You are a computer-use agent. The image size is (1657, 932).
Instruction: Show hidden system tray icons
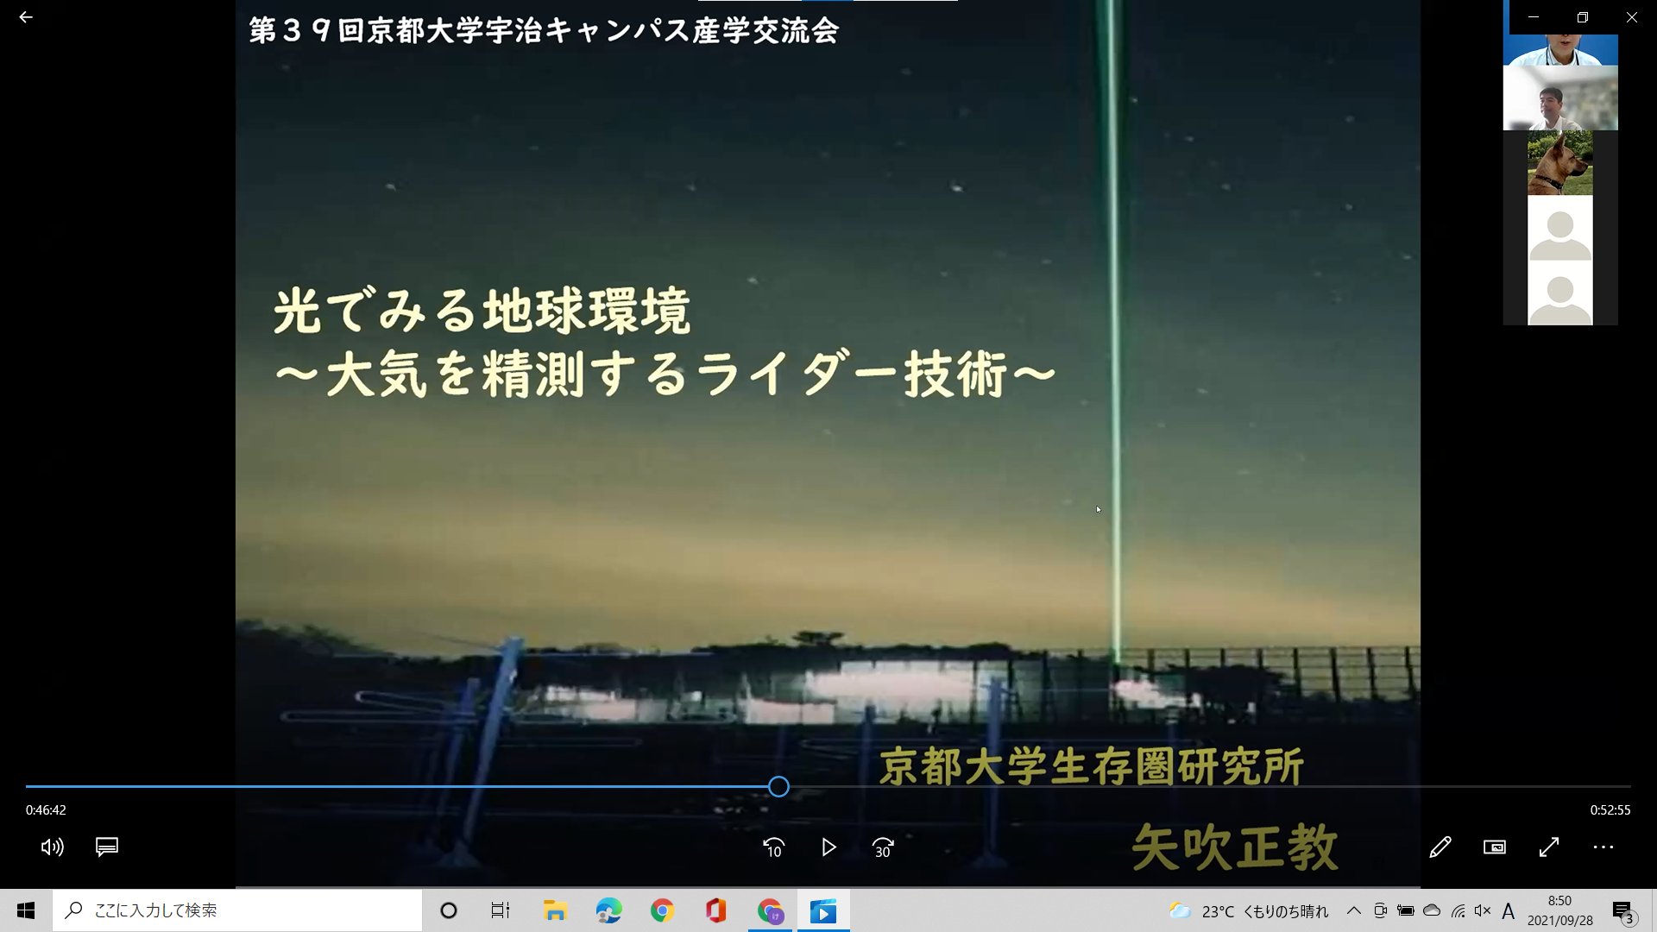(x=1353, y=910)
